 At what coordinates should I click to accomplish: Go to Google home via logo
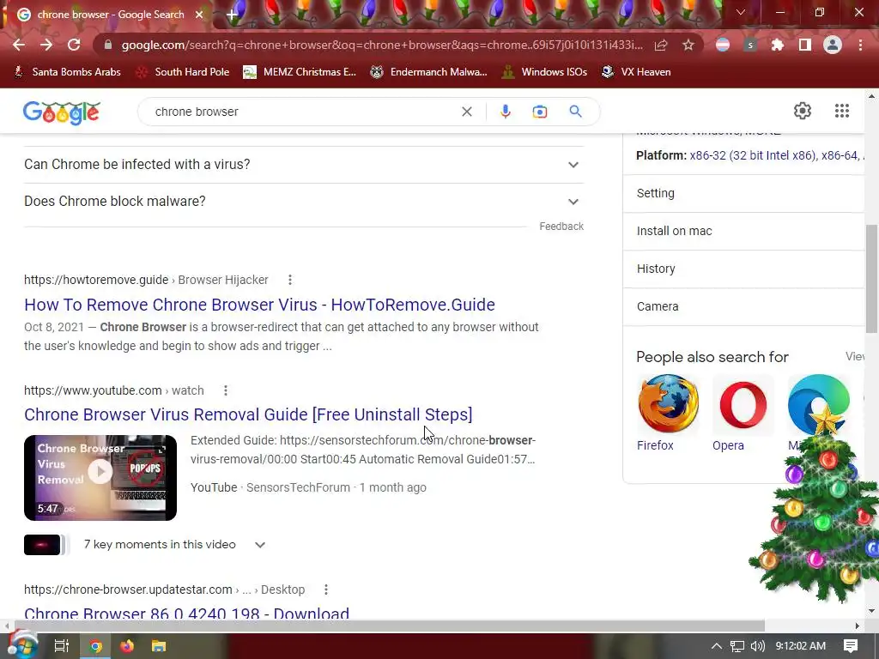point(62,112)
